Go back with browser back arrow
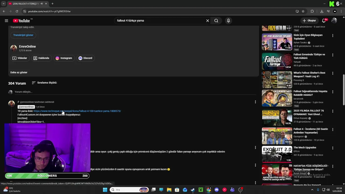345x194 pixels. 4,11
